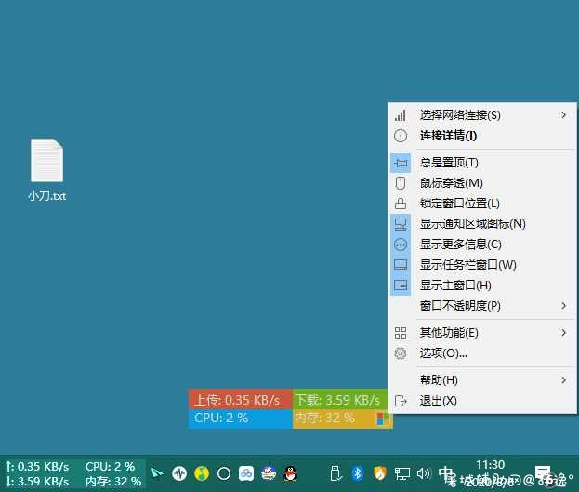Click the exit door icon beside 退出
Screen dimensions: 579x492
[x=401, y=401]
